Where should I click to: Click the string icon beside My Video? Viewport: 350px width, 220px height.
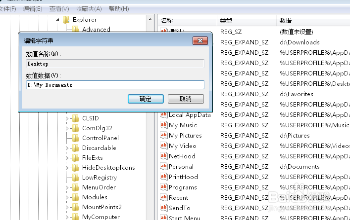[164, 146]
